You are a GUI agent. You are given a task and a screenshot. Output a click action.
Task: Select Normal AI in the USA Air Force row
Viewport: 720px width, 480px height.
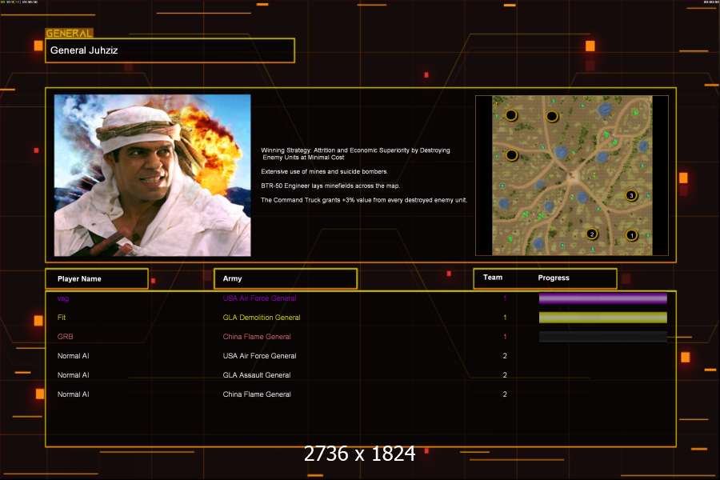click(73, 356)
